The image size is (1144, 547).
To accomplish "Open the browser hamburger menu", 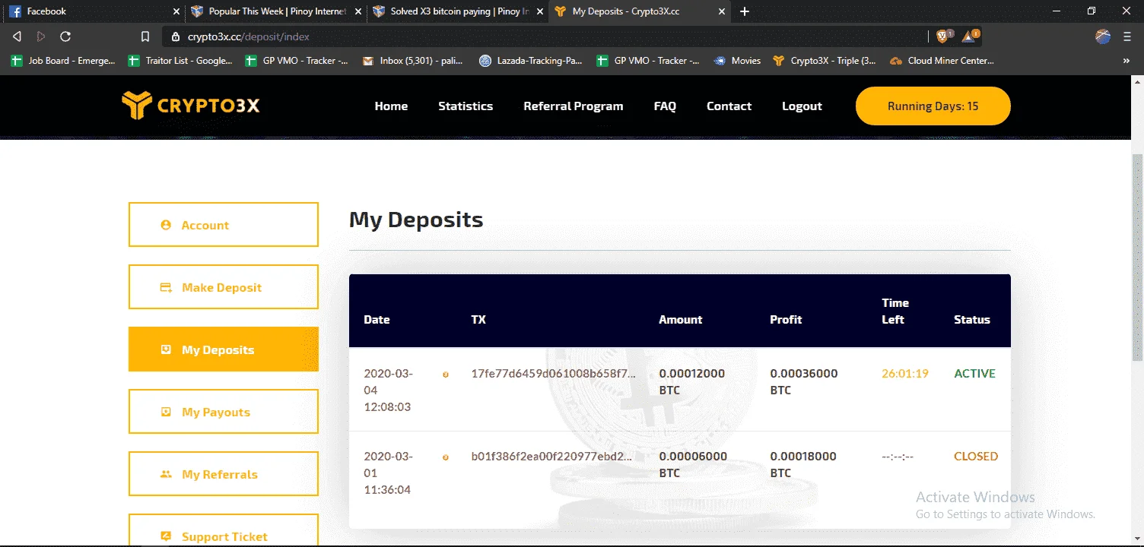I will point(1127,36).
